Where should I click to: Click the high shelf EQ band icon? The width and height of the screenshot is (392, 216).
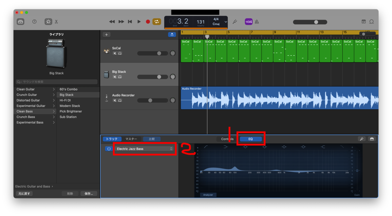click(x=323, y=147)
